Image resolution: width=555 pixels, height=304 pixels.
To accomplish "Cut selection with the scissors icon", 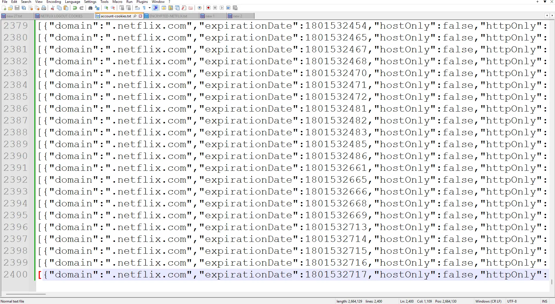I will click(x=53, y=8).
